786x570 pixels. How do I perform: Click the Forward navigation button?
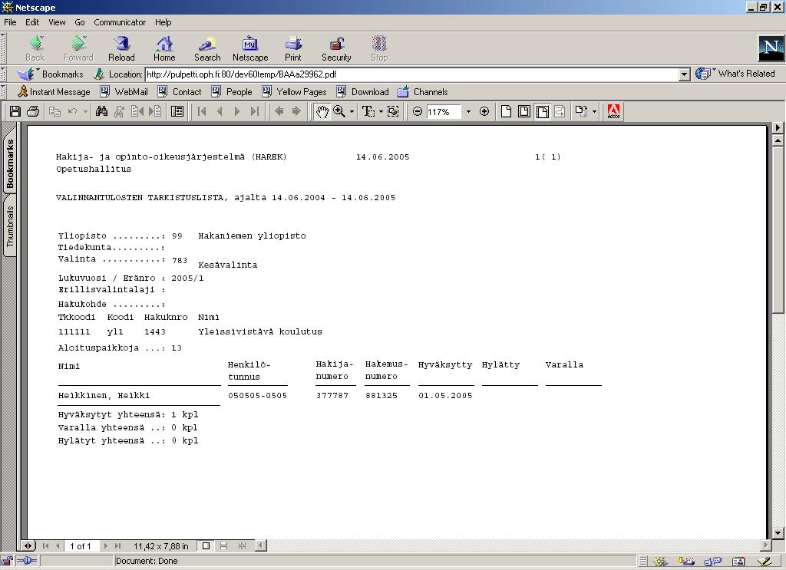[78, 48]
